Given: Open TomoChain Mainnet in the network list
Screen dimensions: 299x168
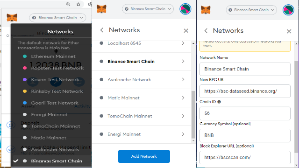Looking at the screenshot, I should 142,116.
